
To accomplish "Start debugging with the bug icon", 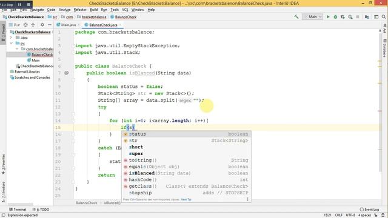I will (x=335, y=17).
